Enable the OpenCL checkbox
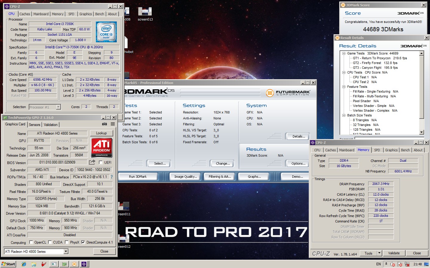This screenshot has height=268, width=430. click(x=31, y=242)
